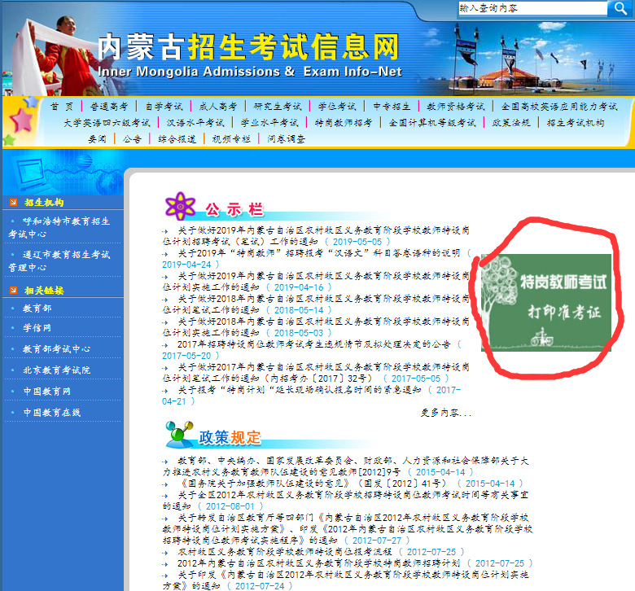Open 北京教育考试院 link in sidebar
The width and height of the screenshot is (635, 591).
point(56,370)
